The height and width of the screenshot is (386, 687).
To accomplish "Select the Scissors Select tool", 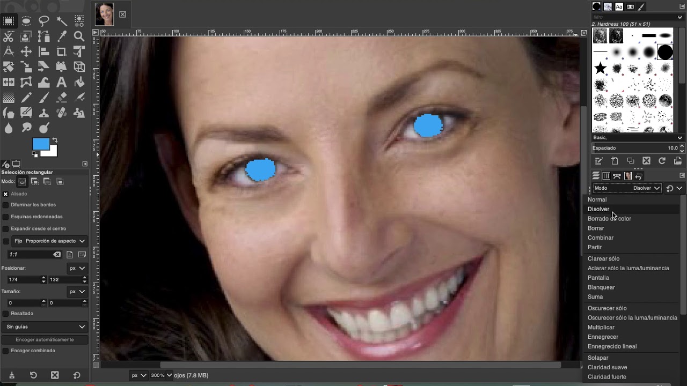I will tap(9, 36).
